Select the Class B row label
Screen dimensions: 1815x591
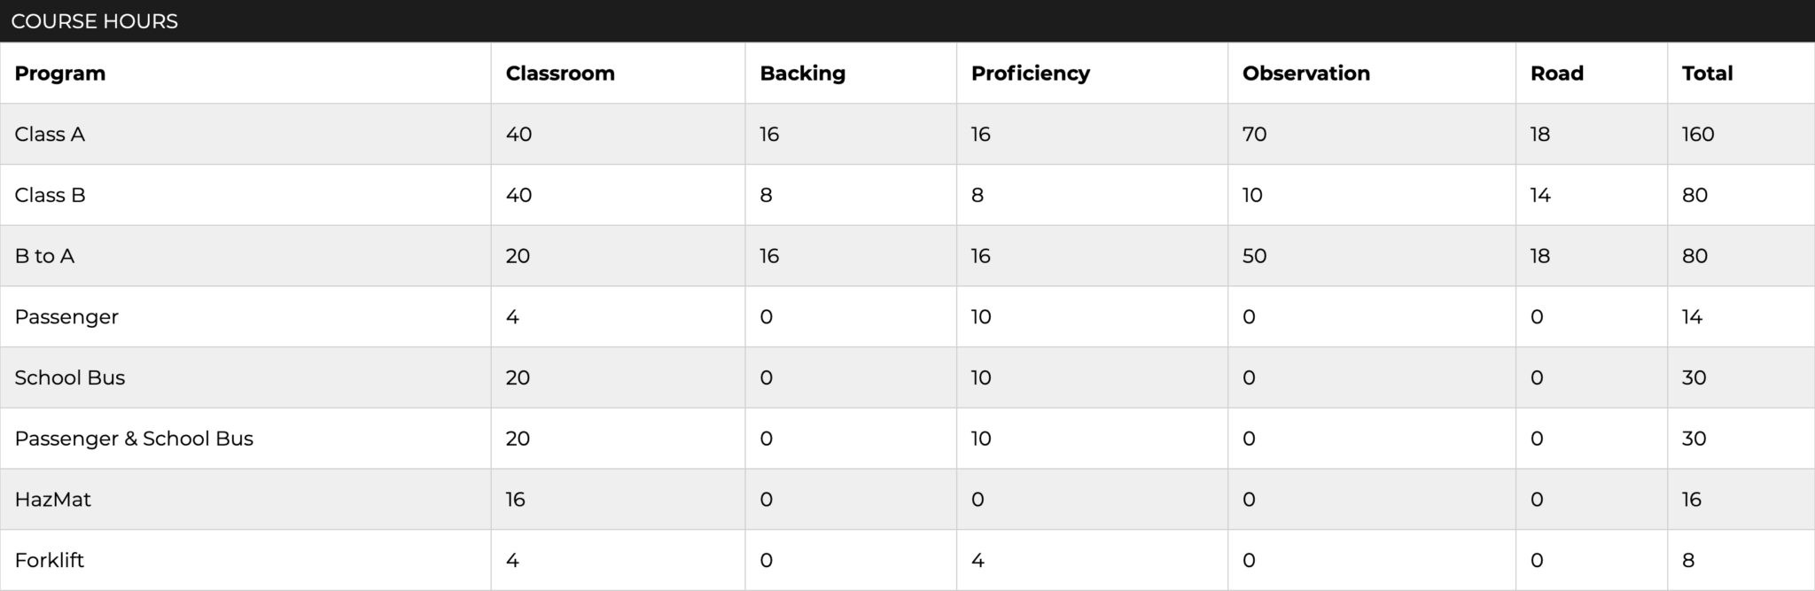point(50,195)
